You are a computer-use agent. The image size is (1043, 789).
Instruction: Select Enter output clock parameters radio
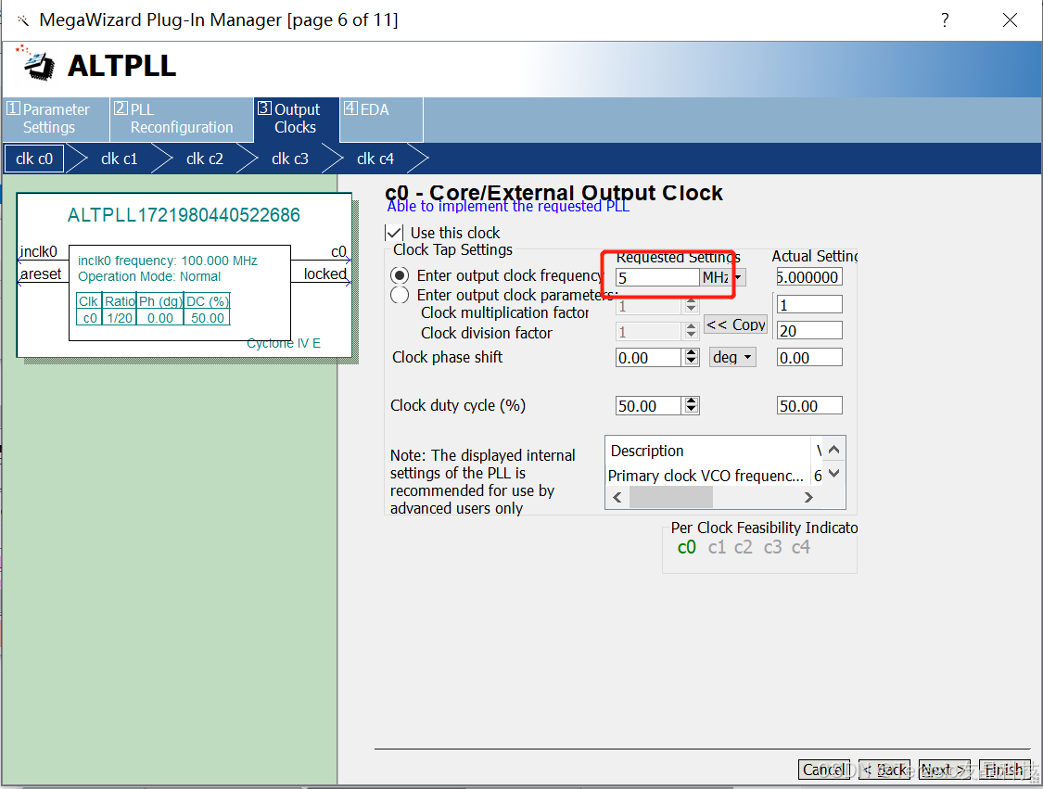400,295
